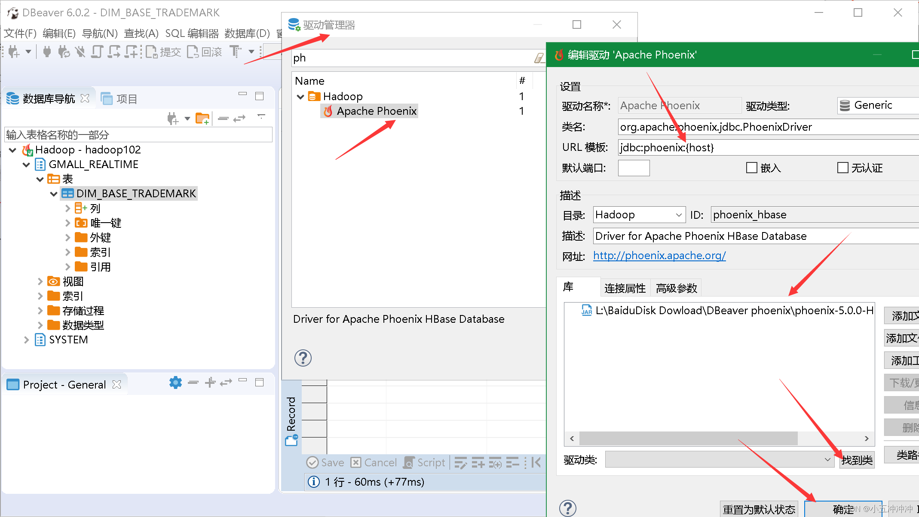Click the library list scroll right arrow
This screenshot has height=517, width=919.
(867, 438)
